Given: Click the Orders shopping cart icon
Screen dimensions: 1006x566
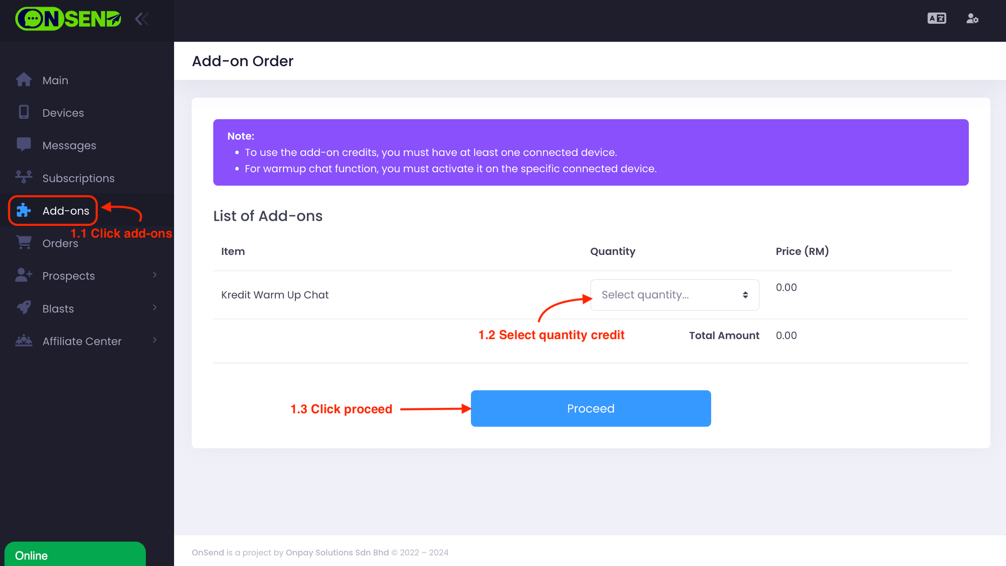Looking at the screenshot, I should pos(24,242).
